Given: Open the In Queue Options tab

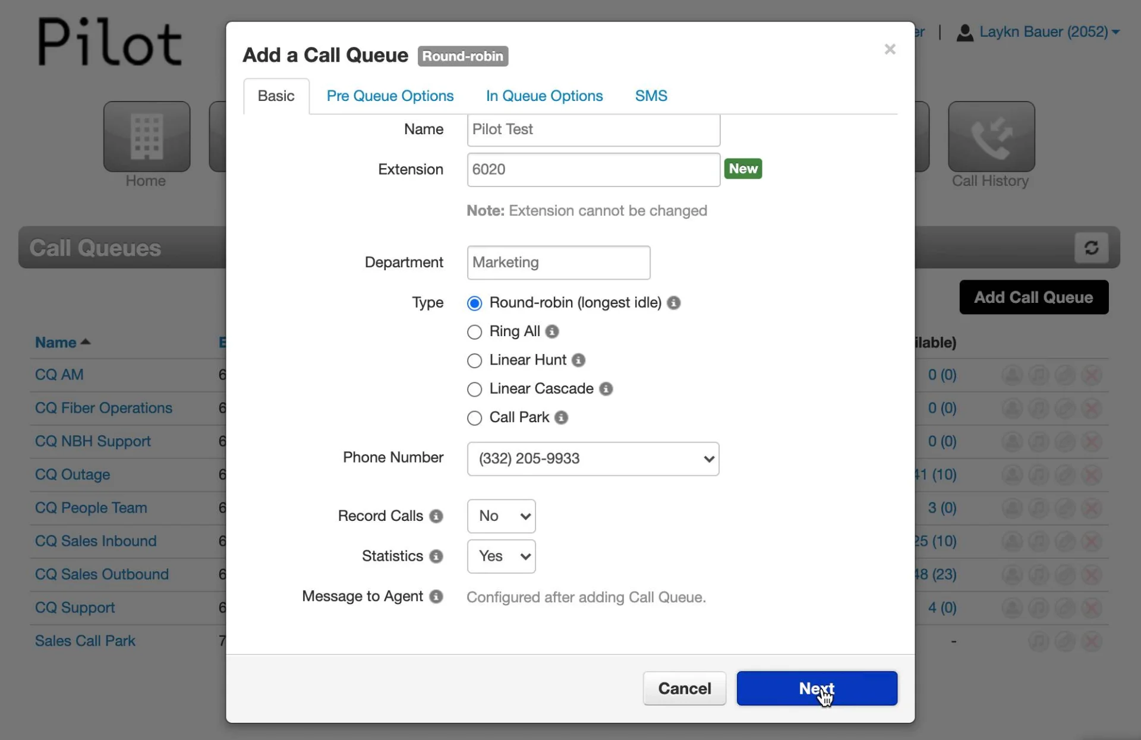Looking at the screenshot, I should coord(544,96).
